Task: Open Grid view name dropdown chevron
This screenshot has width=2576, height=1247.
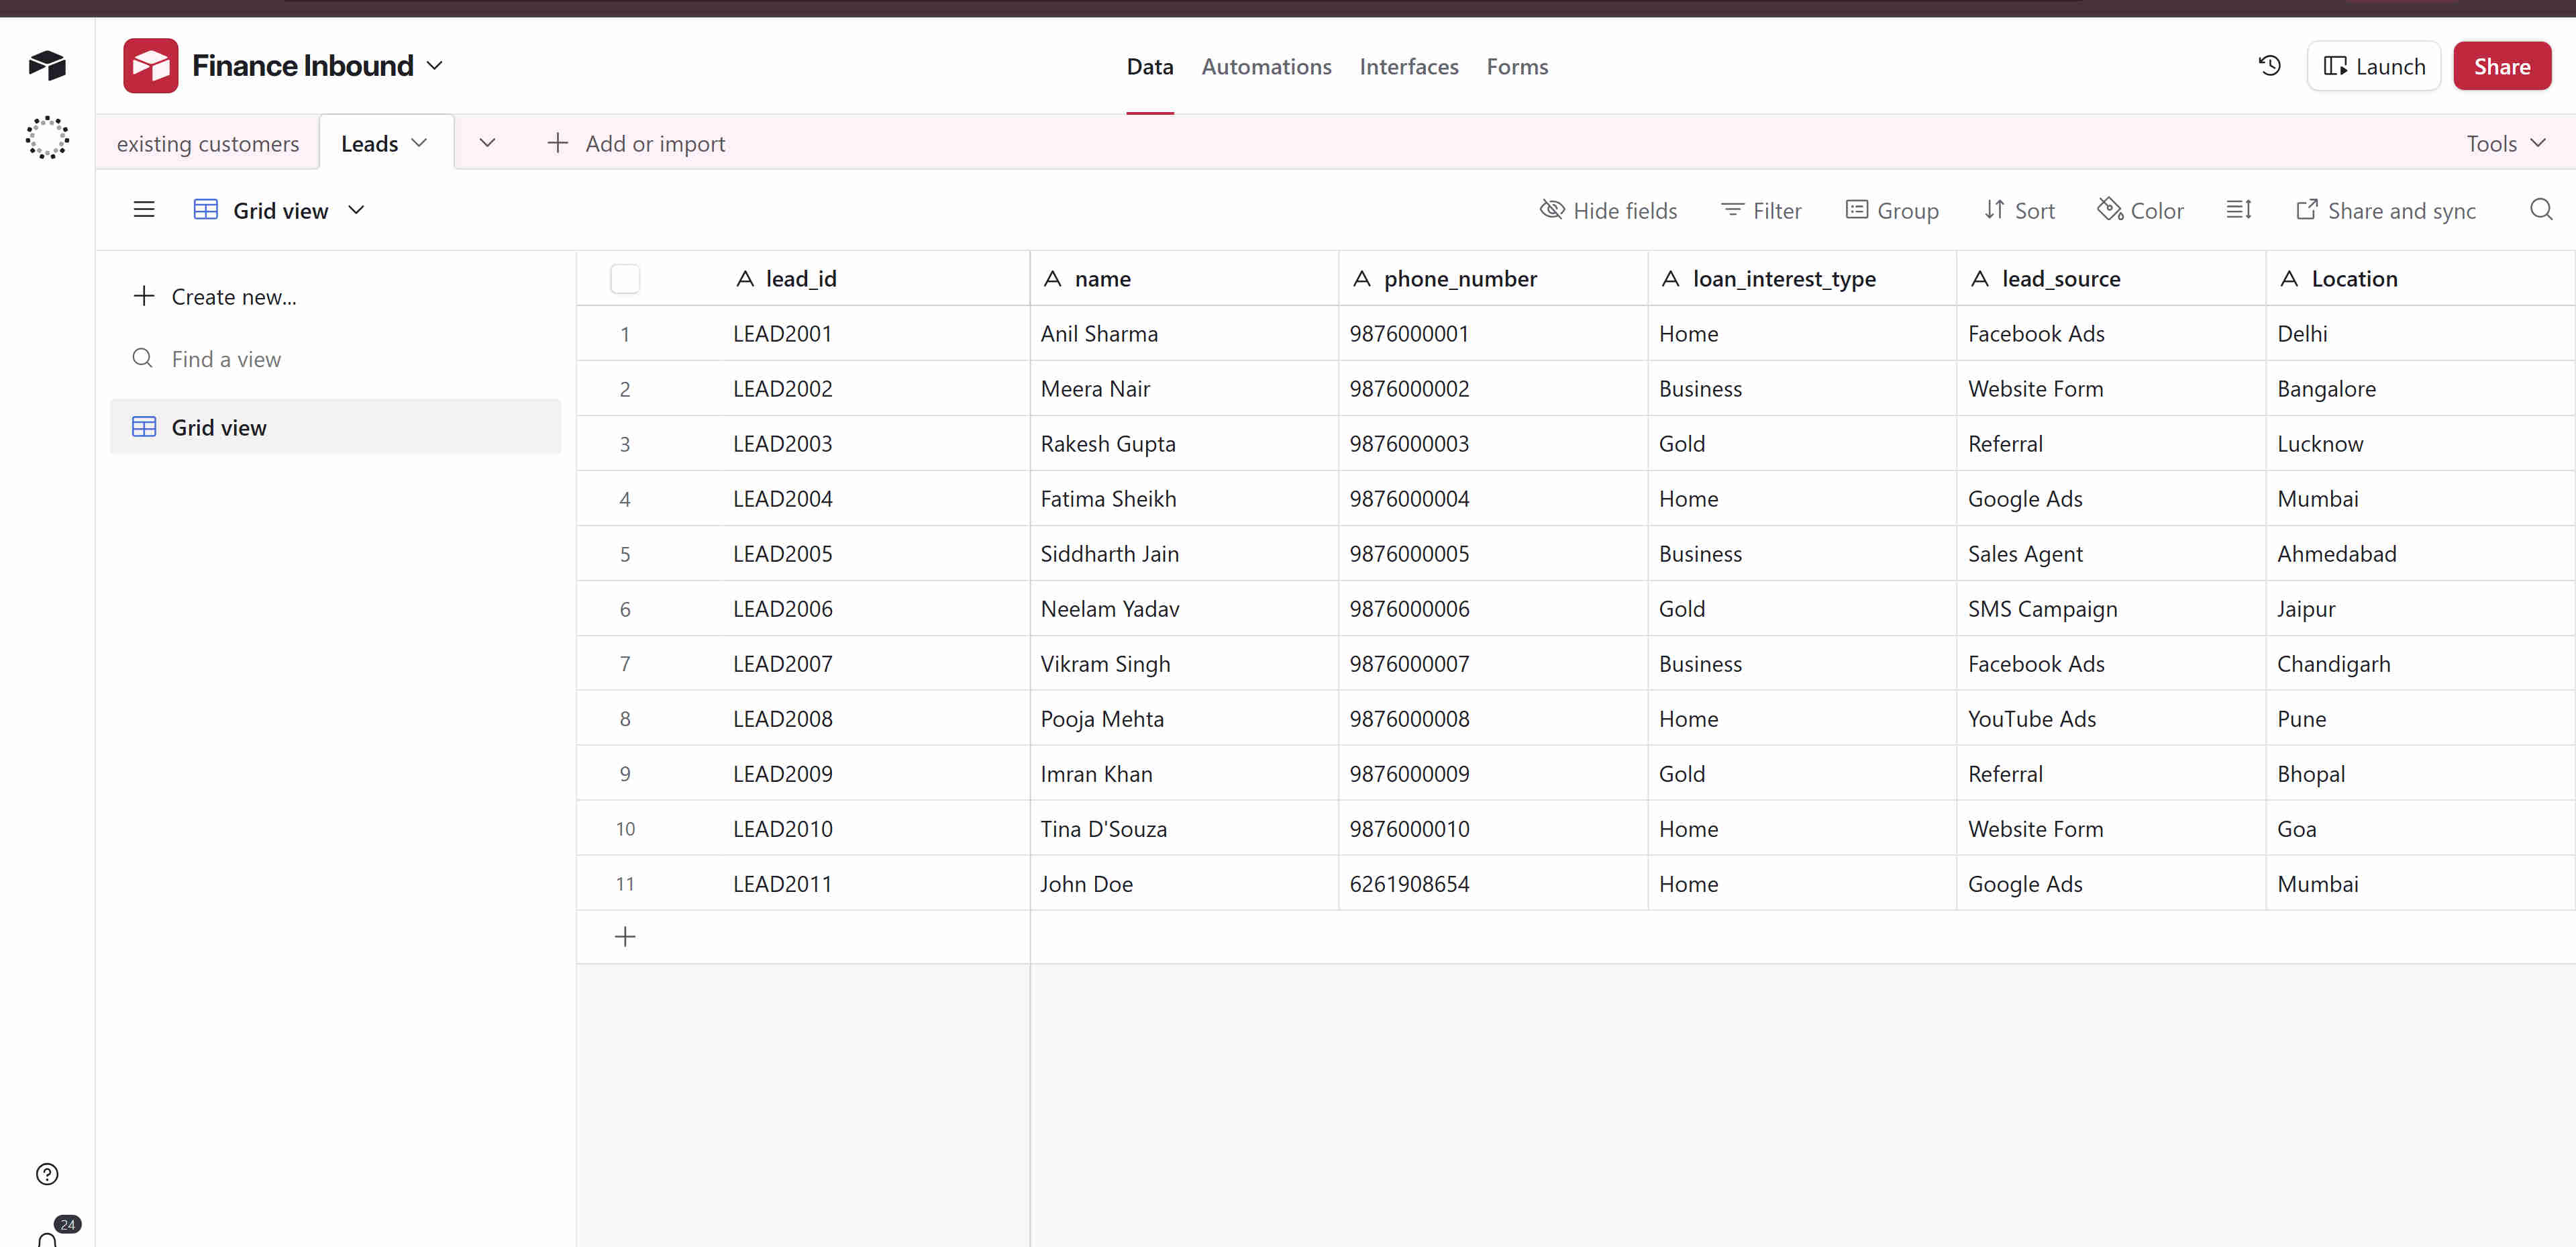Action: 356,210
